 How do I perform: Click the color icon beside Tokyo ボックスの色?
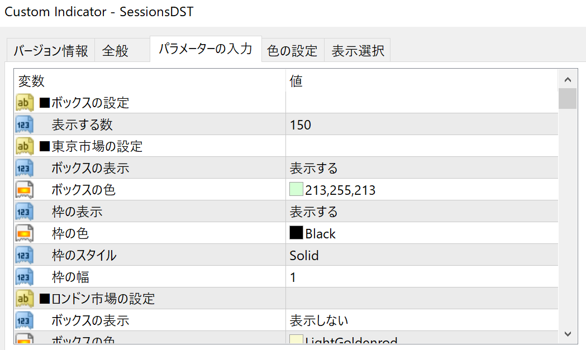coord(25,190)
